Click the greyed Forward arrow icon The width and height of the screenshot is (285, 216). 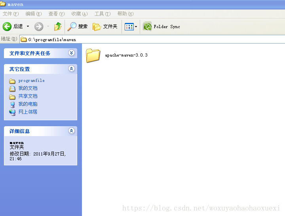coord(39,27)
